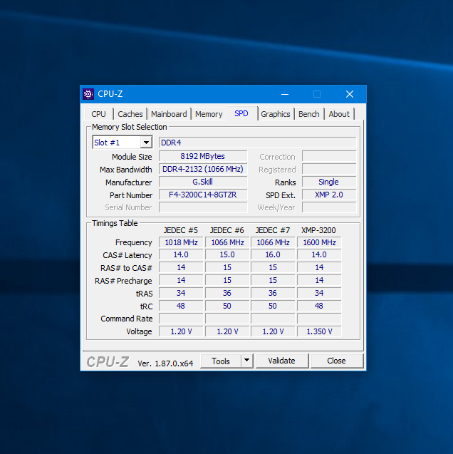Click the Close button at the bottom
The image size is (453, 454).
336,361
